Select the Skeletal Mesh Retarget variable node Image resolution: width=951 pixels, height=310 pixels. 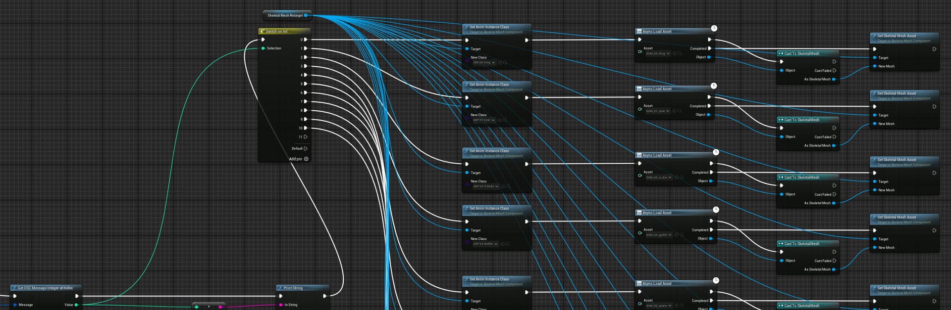click(285, 15)
